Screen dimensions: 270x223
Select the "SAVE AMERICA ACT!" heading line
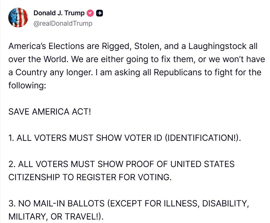(50, 111)
